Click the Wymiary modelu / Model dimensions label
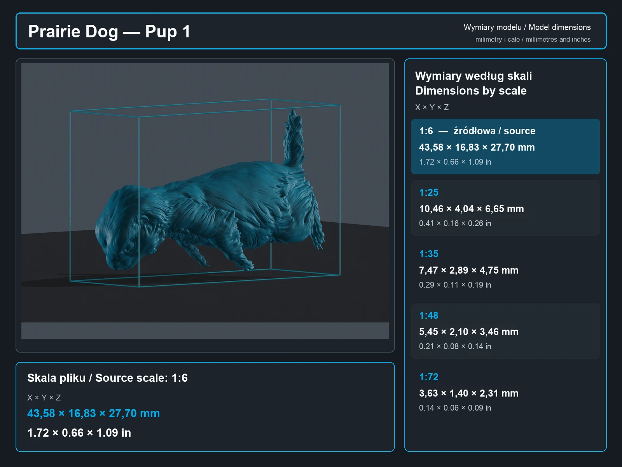The height and width of the screenshot is (467, 622). point(527,27)
